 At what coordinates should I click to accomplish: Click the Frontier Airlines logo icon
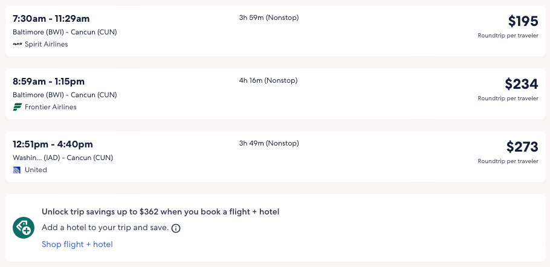pos(17,107)
